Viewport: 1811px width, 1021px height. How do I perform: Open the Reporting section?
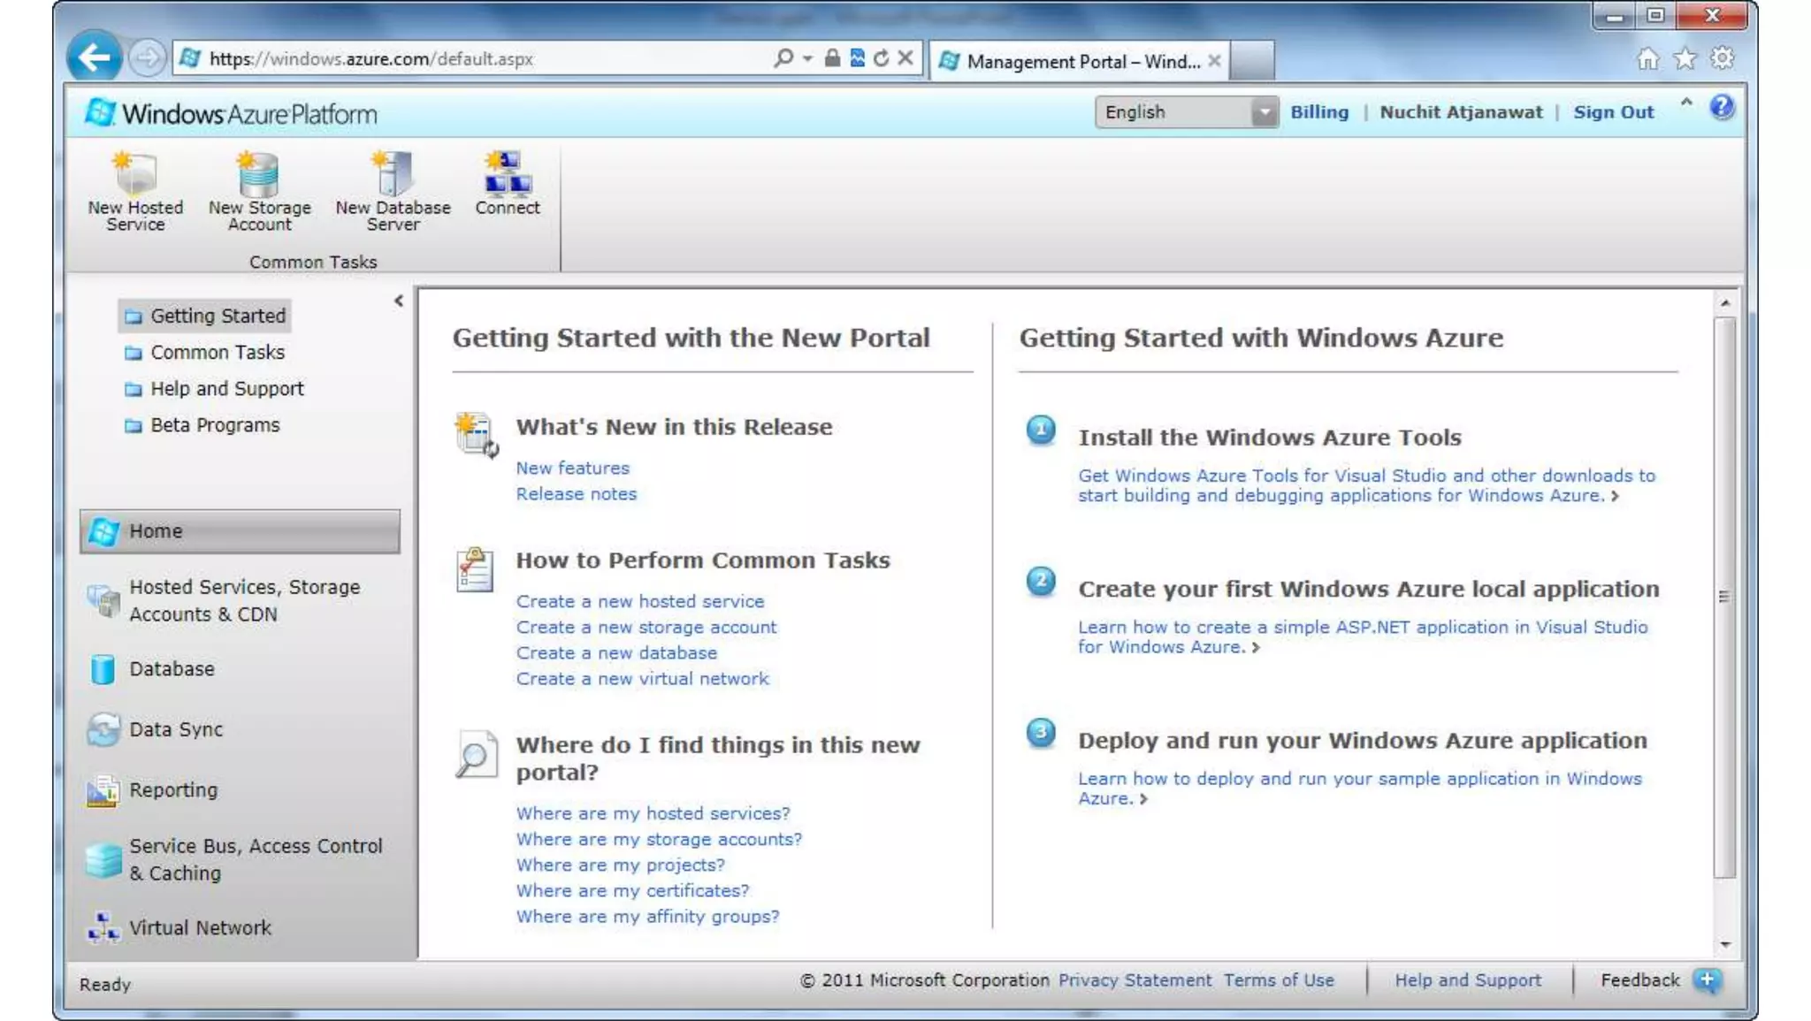(x=172, y=789)
